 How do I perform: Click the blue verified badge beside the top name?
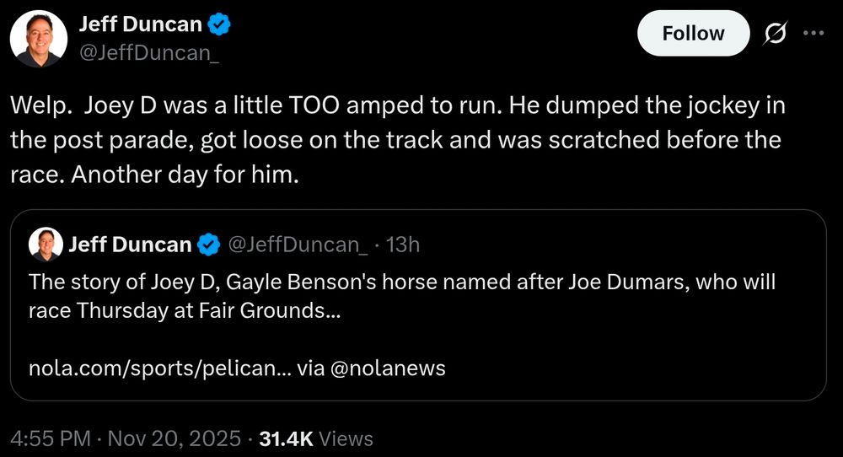[220, 25]
